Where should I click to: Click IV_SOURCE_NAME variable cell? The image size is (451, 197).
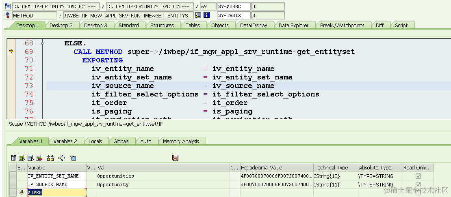[x=56, y=184]
